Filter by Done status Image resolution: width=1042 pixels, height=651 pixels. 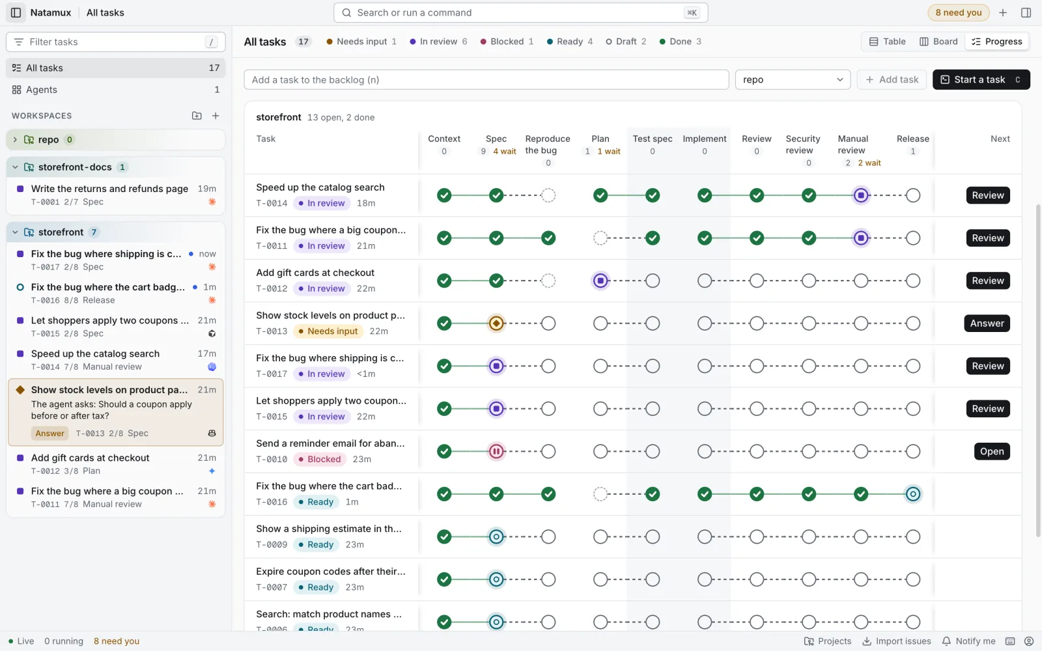(681, 42)
